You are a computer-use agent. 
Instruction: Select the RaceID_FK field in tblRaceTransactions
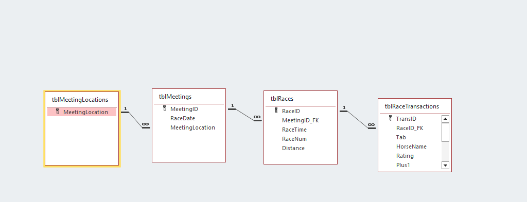point(410,128)
